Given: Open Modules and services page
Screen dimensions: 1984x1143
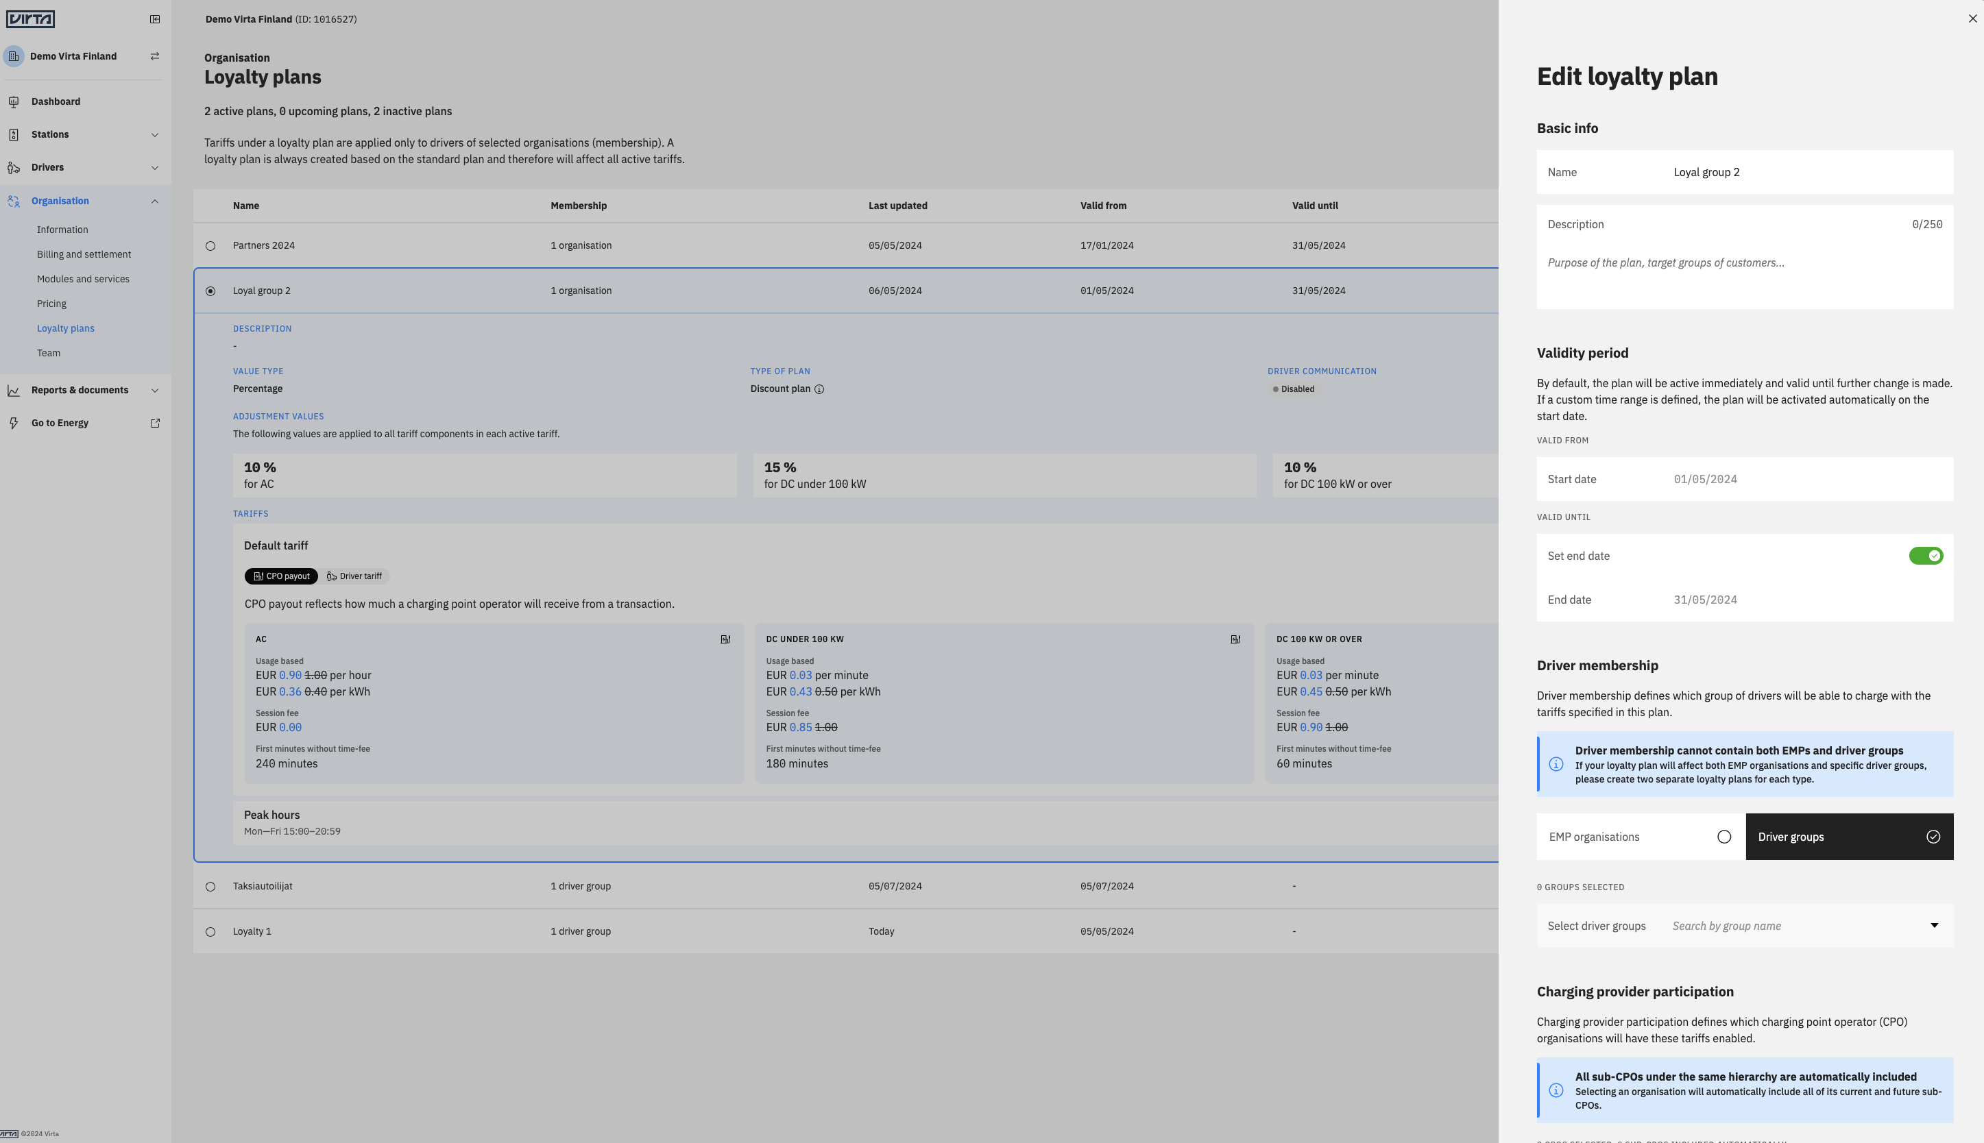Looking at the screenshot, I should tap(83, 279).
